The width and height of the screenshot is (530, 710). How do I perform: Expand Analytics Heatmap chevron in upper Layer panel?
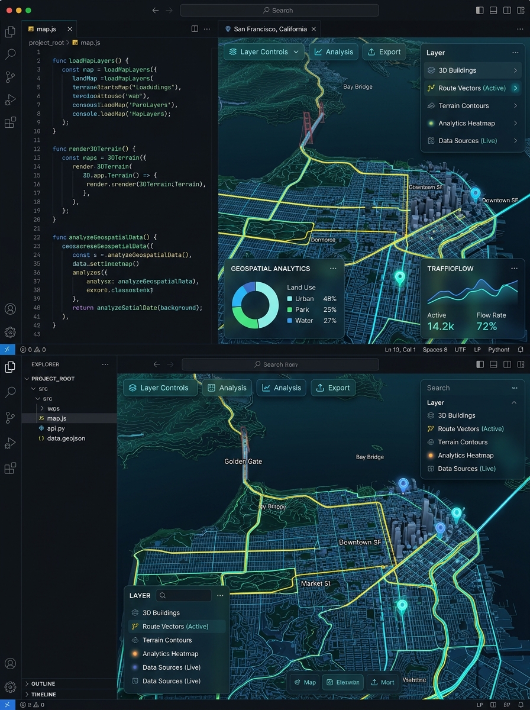(515, 123)
